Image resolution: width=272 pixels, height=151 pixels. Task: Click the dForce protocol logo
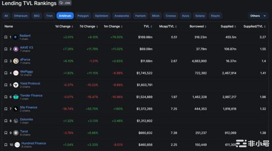(x=16, y=61)
